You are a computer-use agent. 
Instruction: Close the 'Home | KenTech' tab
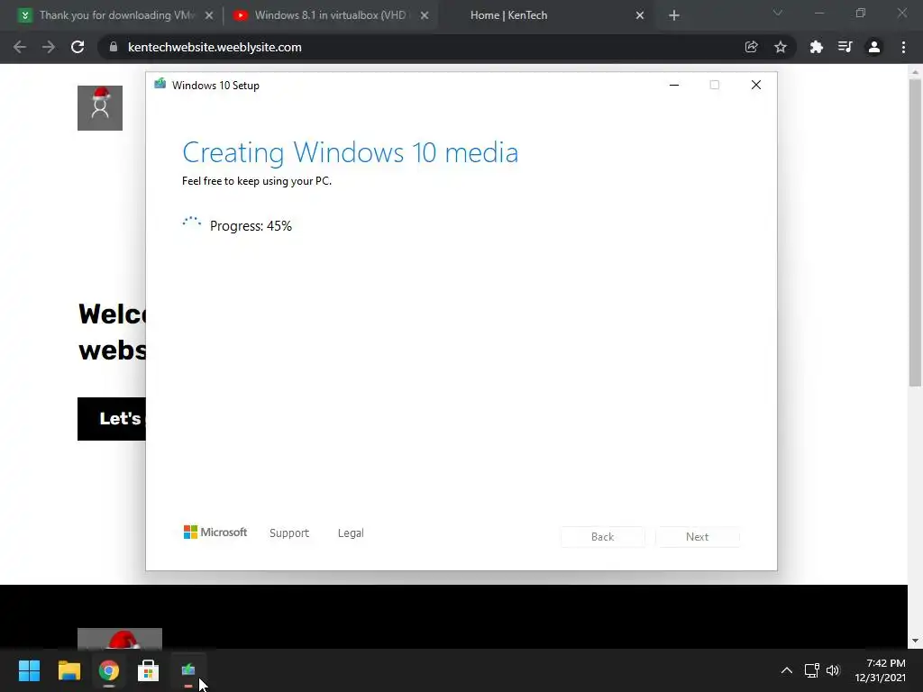click(x=640, y=15)
